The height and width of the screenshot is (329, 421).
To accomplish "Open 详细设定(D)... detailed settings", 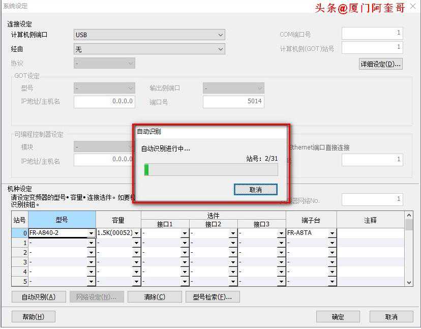I will (380, 64).
